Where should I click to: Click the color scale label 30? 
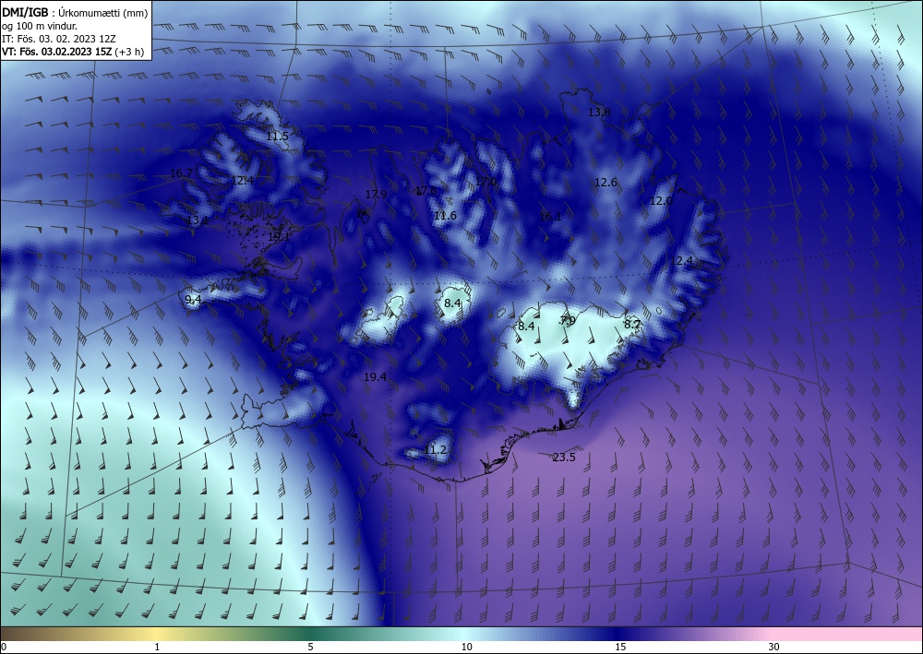click(x=774, y=647)
